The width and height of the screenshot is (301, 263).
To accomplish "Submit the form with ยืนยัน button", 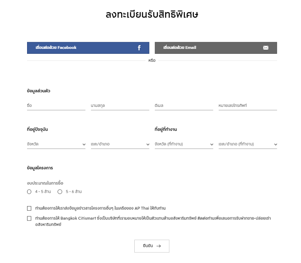I will 152,246.
